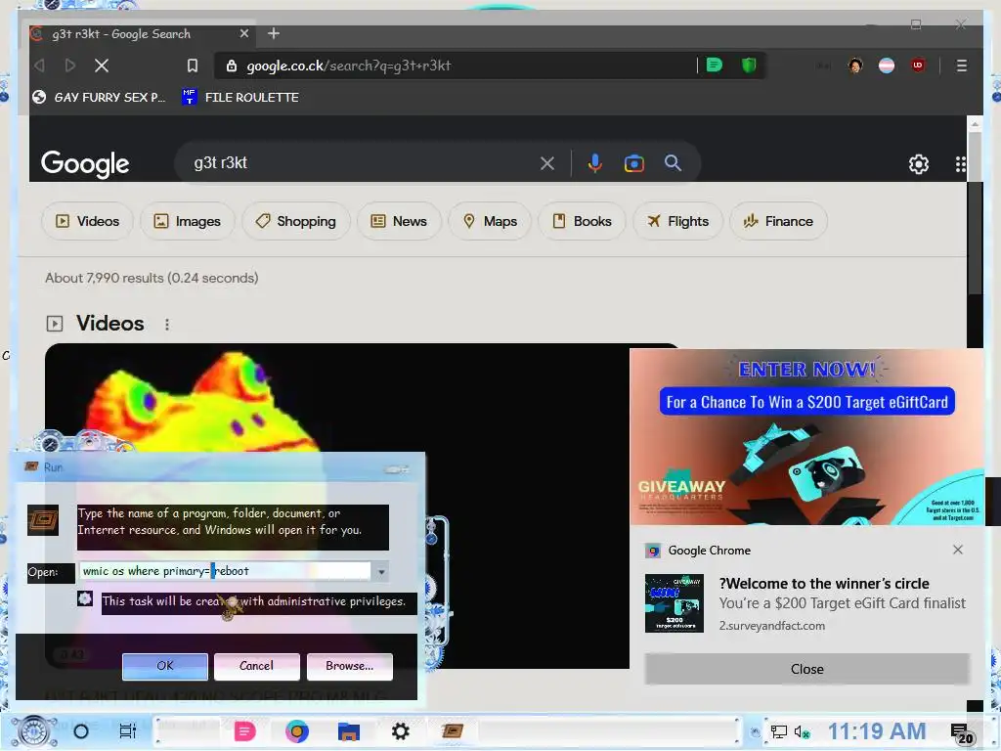Click the muted volume tray icon

click(x=802, y=731)
